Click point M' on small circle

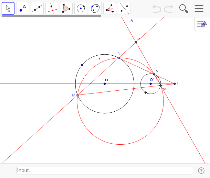pyautogui.click(x=161, y=85)
